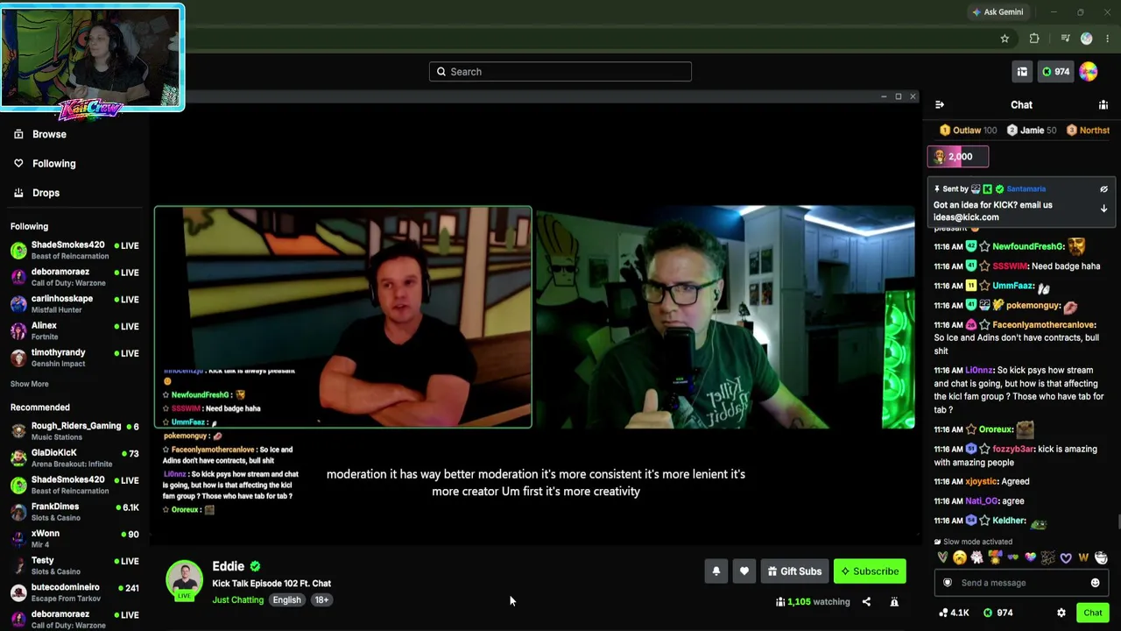Insert the purple outline heart emote

pos(1066,557)
